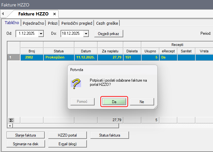Confirm by clicking Da in Potvrda dialog
The height and width of the screenshot is (152, 213).
coord(114,102)
